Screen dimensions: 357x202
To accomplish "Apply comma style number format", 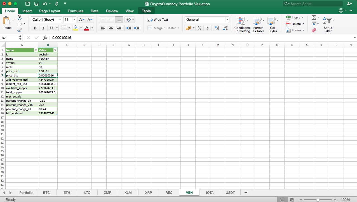I will coord(207,28).
